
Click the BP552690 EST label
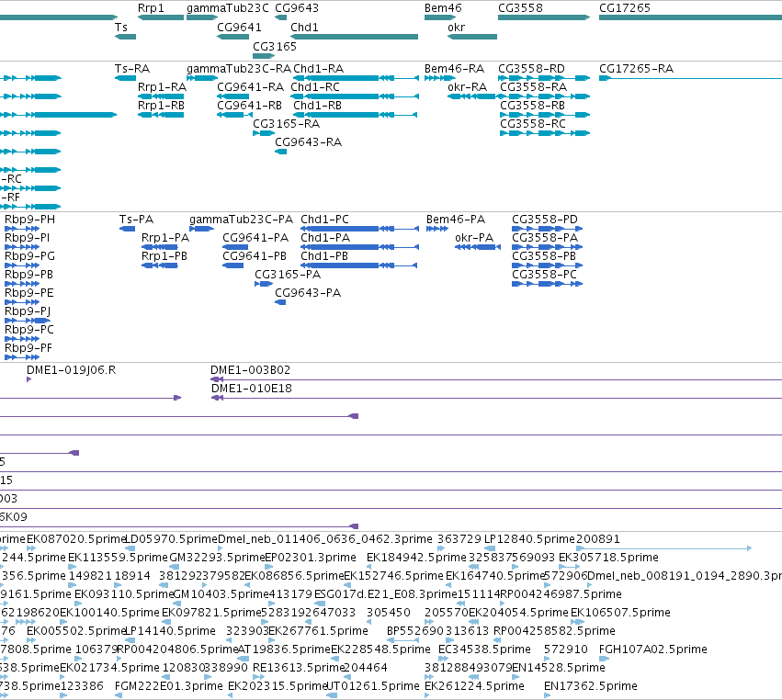(415, 631)
